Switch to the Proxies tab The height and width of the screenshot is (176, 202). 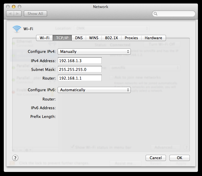pyautogui.click(x=131, y=38)
